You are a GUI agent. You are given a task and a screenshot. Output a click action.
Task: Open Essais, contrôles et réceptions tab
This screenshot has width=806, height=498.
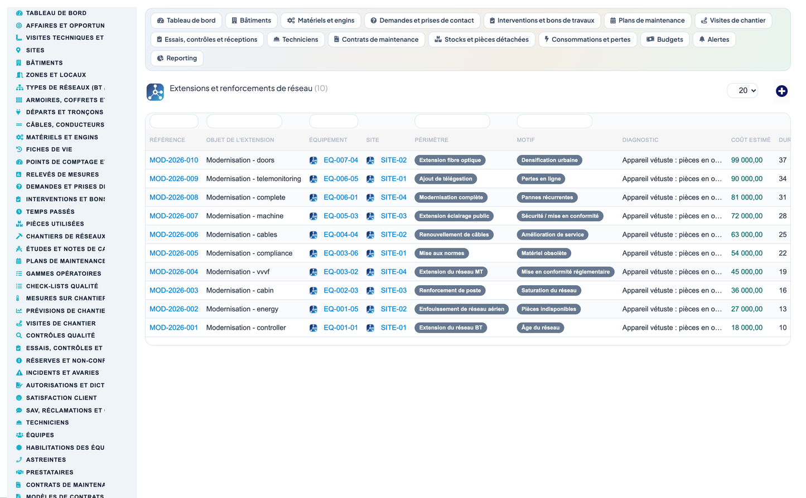[x=207, y=40]
